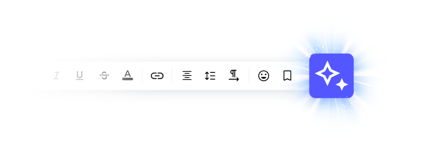Click the faded slanted I icon
431x151 pixels.
pyautogui.click(x=56, y=76)
